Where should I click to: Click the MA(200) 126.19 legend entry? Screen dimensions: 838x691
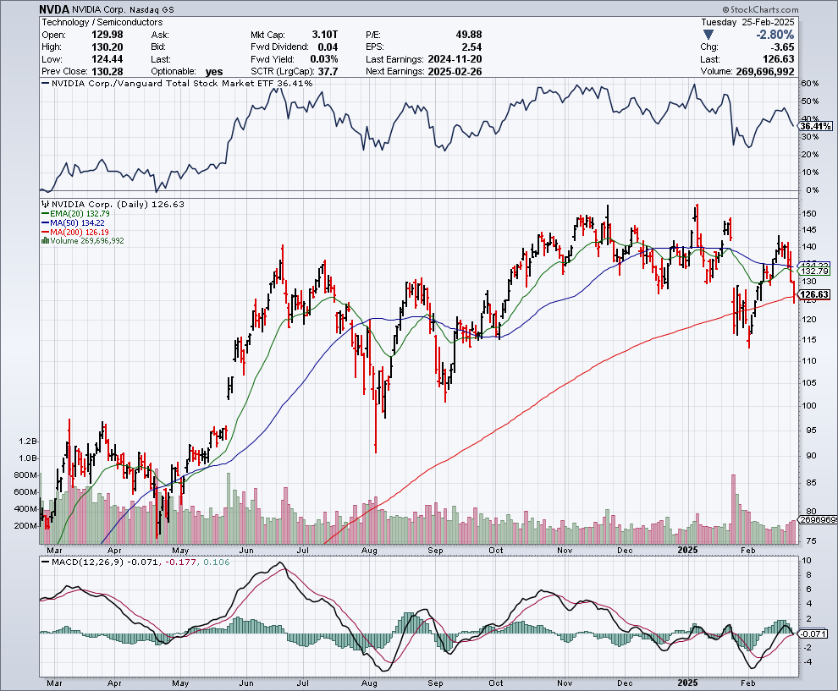75,232
